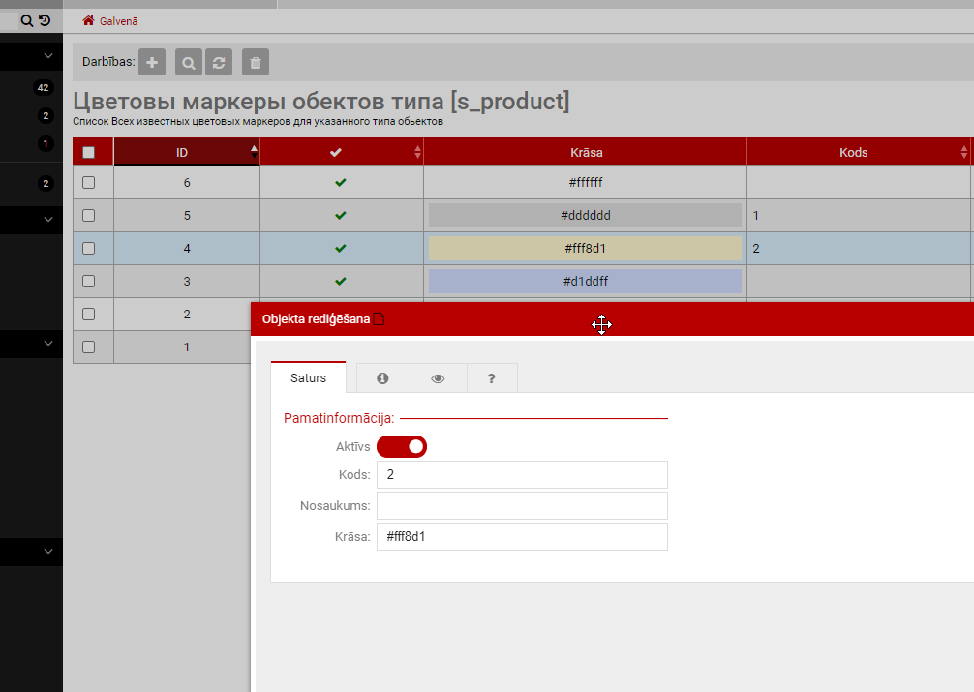Viewport: 974px width, 692px height.
Task: Open the eye preview tab in dialog
Action: tap(438, 378)
